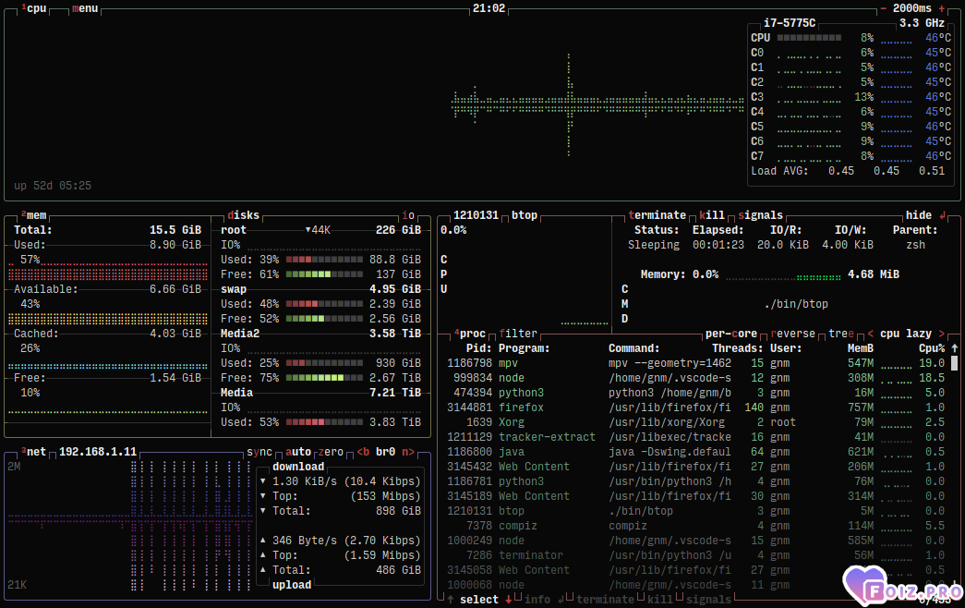Click the 192.168.1.11 IP address

click(98, 452)
